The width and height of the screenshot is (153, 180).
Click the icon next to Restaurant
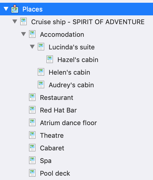point(32,97)
